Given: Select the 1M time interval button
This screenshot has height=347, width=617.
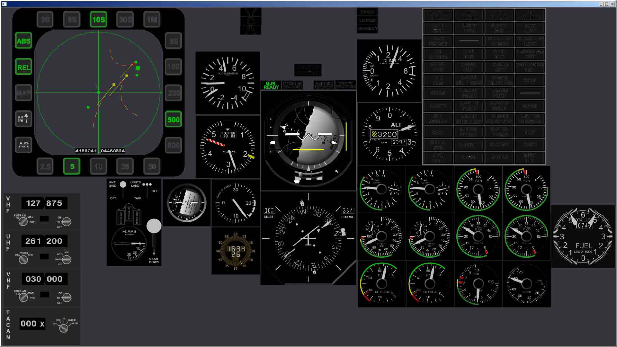Looking at the screenshot, I should (152, 20).
